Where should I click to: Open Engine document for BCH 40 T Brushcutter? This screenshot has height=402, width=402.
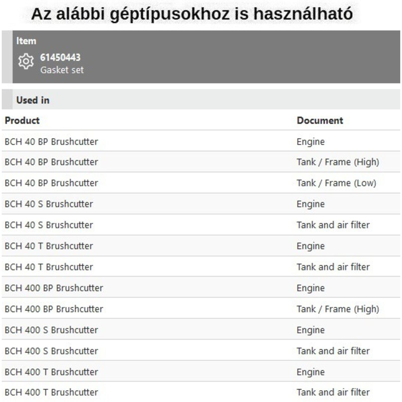click(x=311, y=246)
